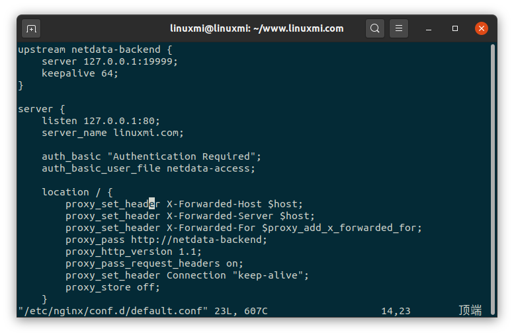Click the 'Authentication Required' string
This screenshot has height=336, width=514.
click(x=184, y=156)
